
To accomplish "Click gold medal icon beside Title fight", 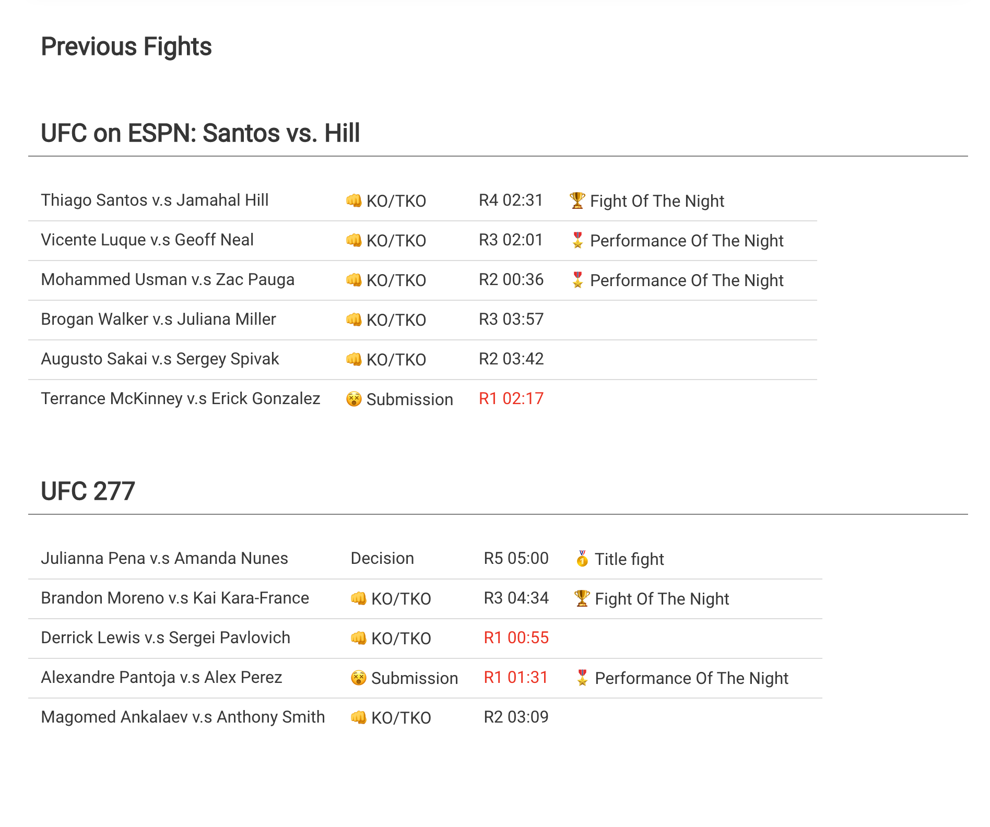I will point(582,559).
